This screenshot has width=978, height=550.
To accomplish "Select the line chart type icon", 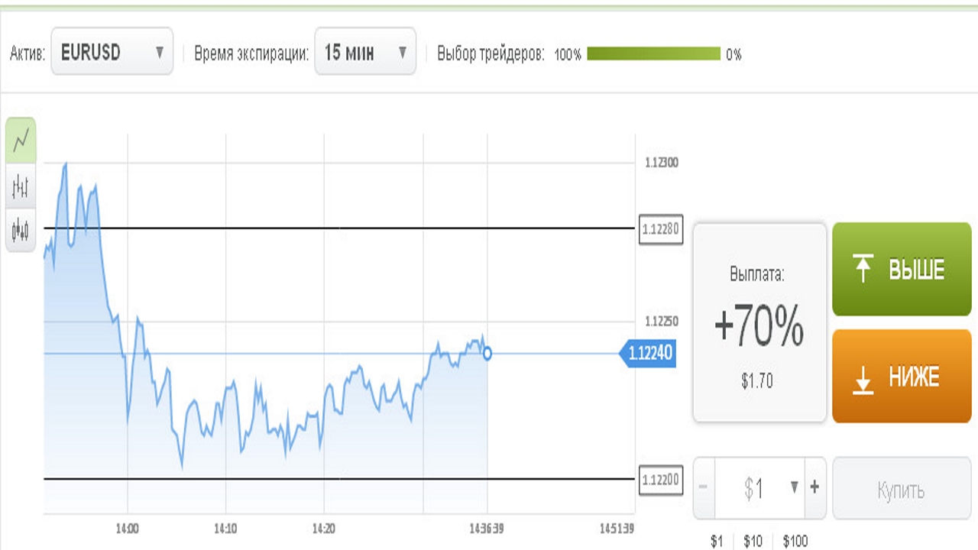I will click(x=21, y=139).
